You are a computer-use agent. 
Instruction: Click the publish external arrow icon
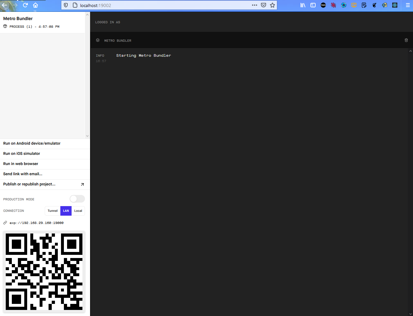pyautogui.click(x=82, y=184)
